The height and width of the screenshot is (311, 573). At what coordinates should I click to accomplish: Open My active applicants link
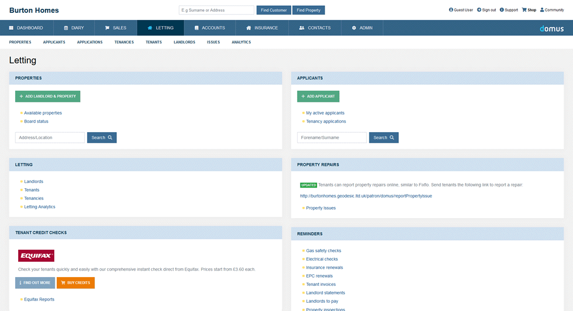click(325, 113)
